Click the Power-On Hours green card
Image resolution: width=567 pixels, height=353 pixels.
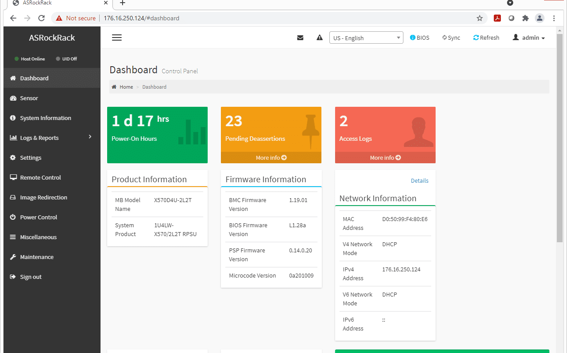pos(157,135)
